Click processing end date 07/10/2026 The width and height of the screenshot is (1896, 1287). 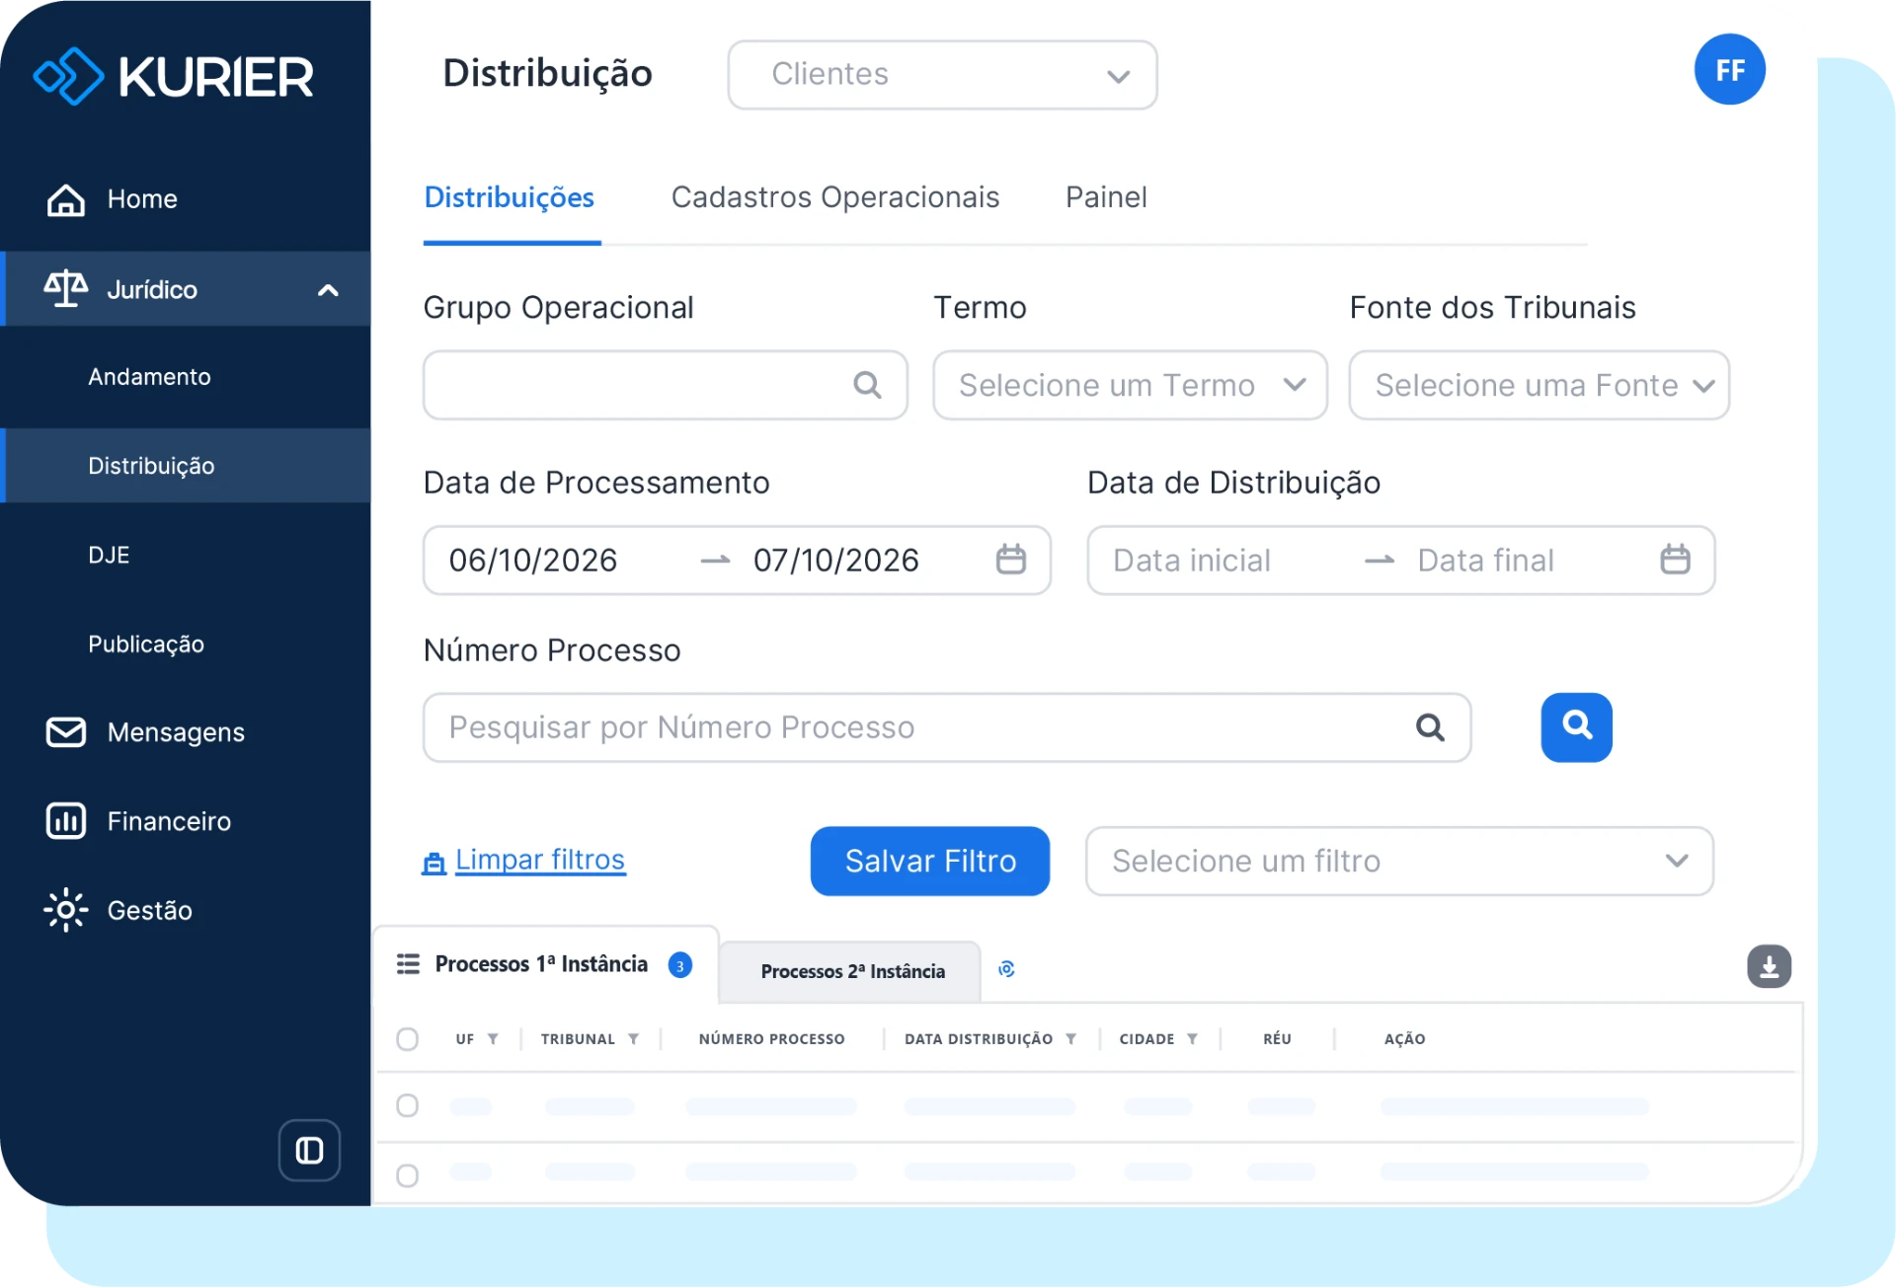[835, 561]
